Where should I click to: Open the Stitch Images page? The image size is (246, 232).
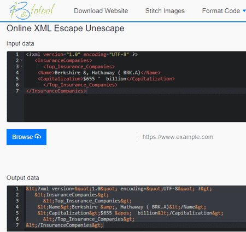click(165, 11)
